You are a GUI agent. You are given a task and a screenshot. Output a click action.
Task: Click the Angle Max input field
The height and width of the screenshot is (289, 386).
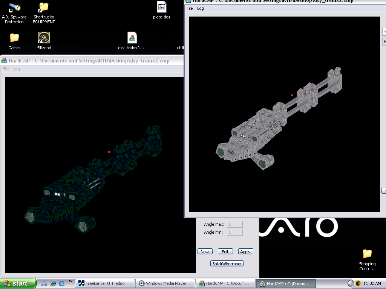[235, 224]
